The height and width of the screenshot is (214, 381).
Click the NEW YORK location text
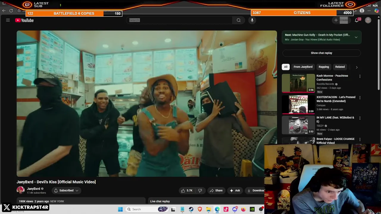click(57, 201)
